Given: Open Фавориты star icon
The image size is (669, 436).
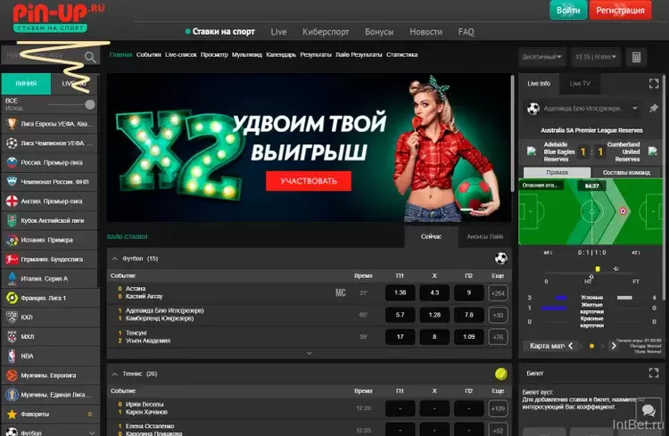Looking at the screenshot, I should [x=12, y=414].
